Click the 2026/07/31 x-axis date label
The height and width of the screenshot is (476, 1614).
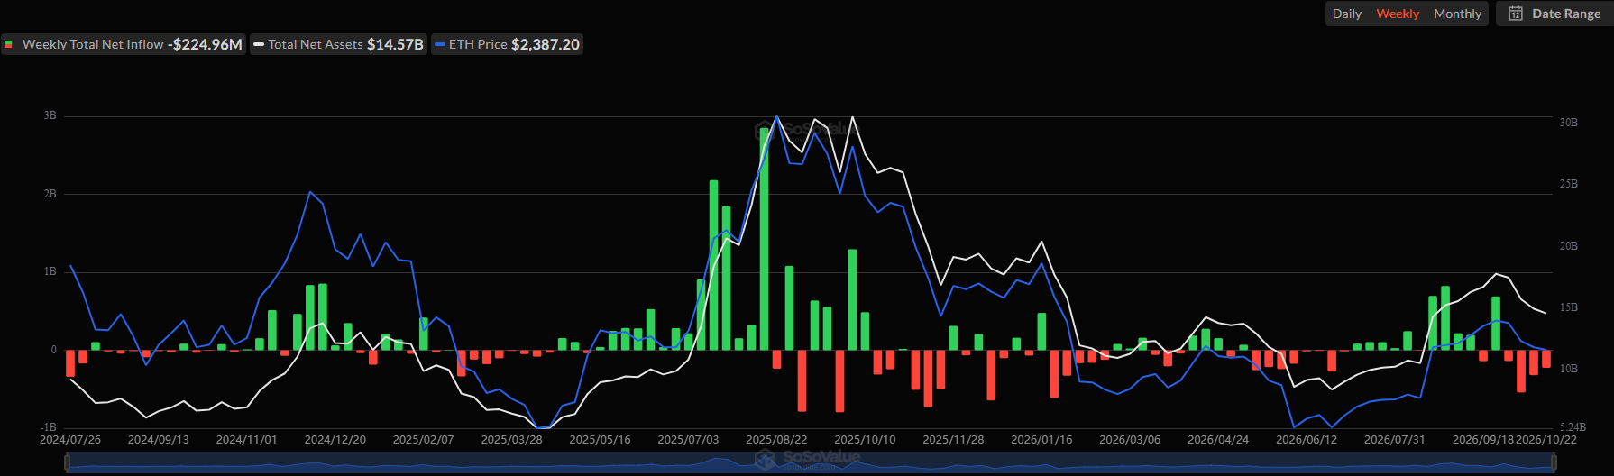click(1396, 440)
